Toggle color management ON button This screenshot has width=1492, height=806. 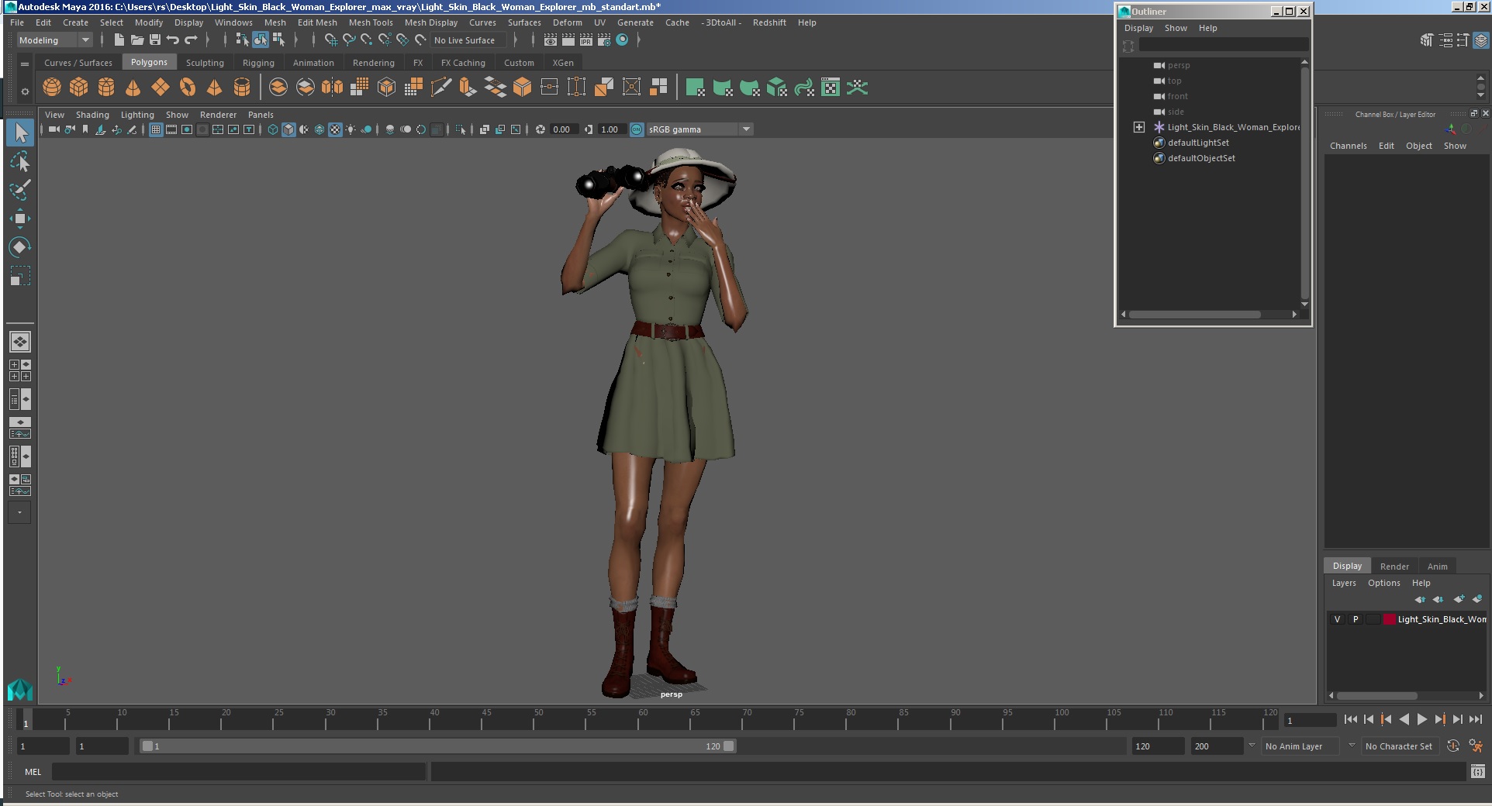[637, 129]
